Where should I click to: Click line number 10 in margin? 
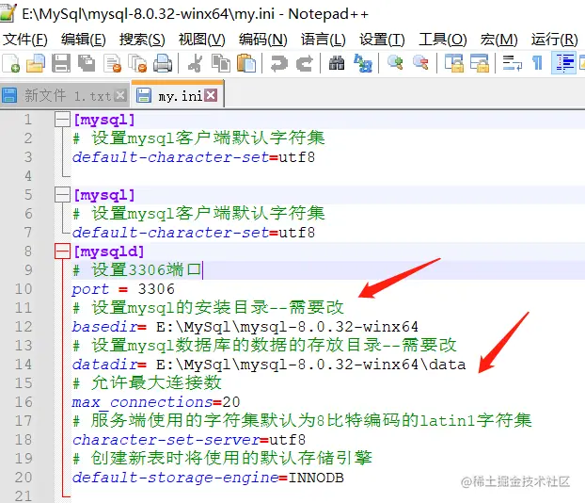click(x=24, y=289)
